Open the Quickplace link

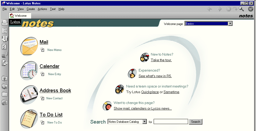(x=150, y=92)
